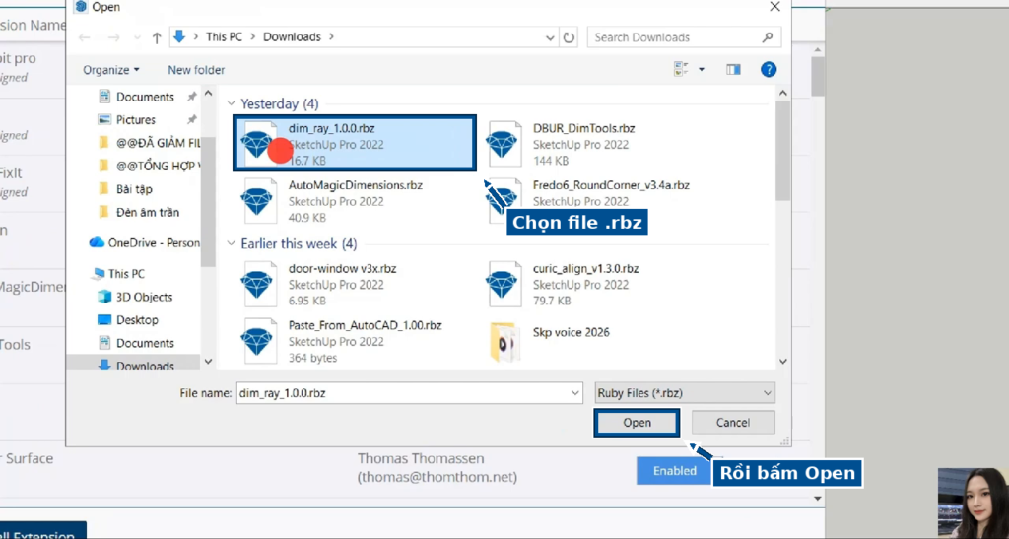Screen dimensions: 1009x539
Task: Click This PC in the address bar
Action: [224, 37]
